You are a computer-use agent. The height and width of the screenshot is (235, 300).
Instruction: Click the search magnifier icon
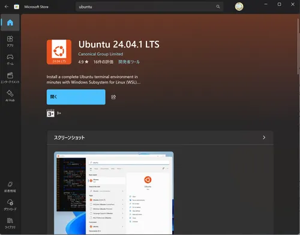[x=218, y=7]
